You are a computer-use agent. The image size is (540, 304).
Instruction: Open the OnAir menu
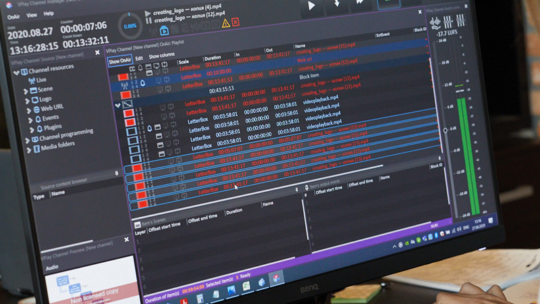pos(13,17)
